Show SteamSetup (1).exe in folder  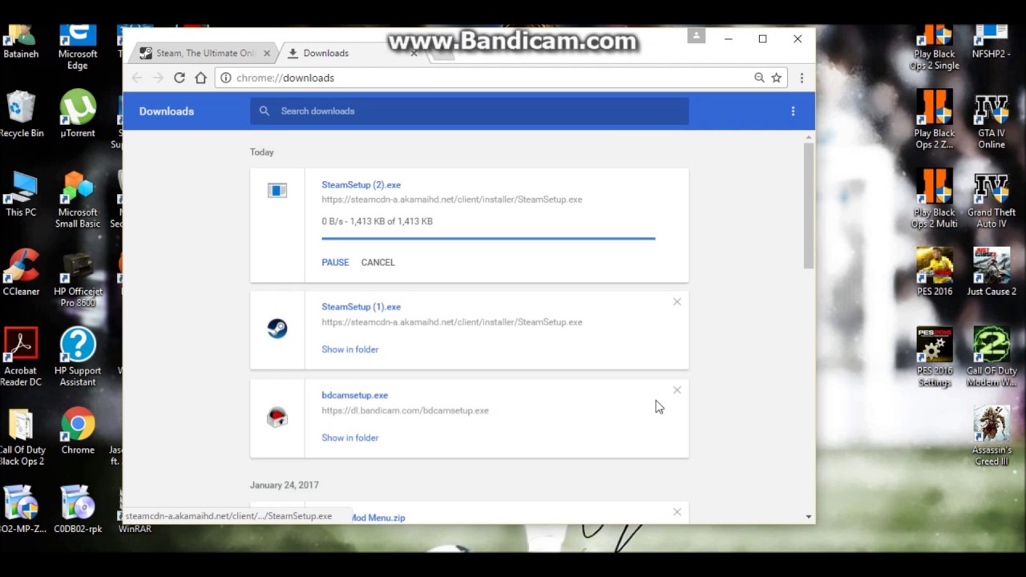click(x=349, y=349)
